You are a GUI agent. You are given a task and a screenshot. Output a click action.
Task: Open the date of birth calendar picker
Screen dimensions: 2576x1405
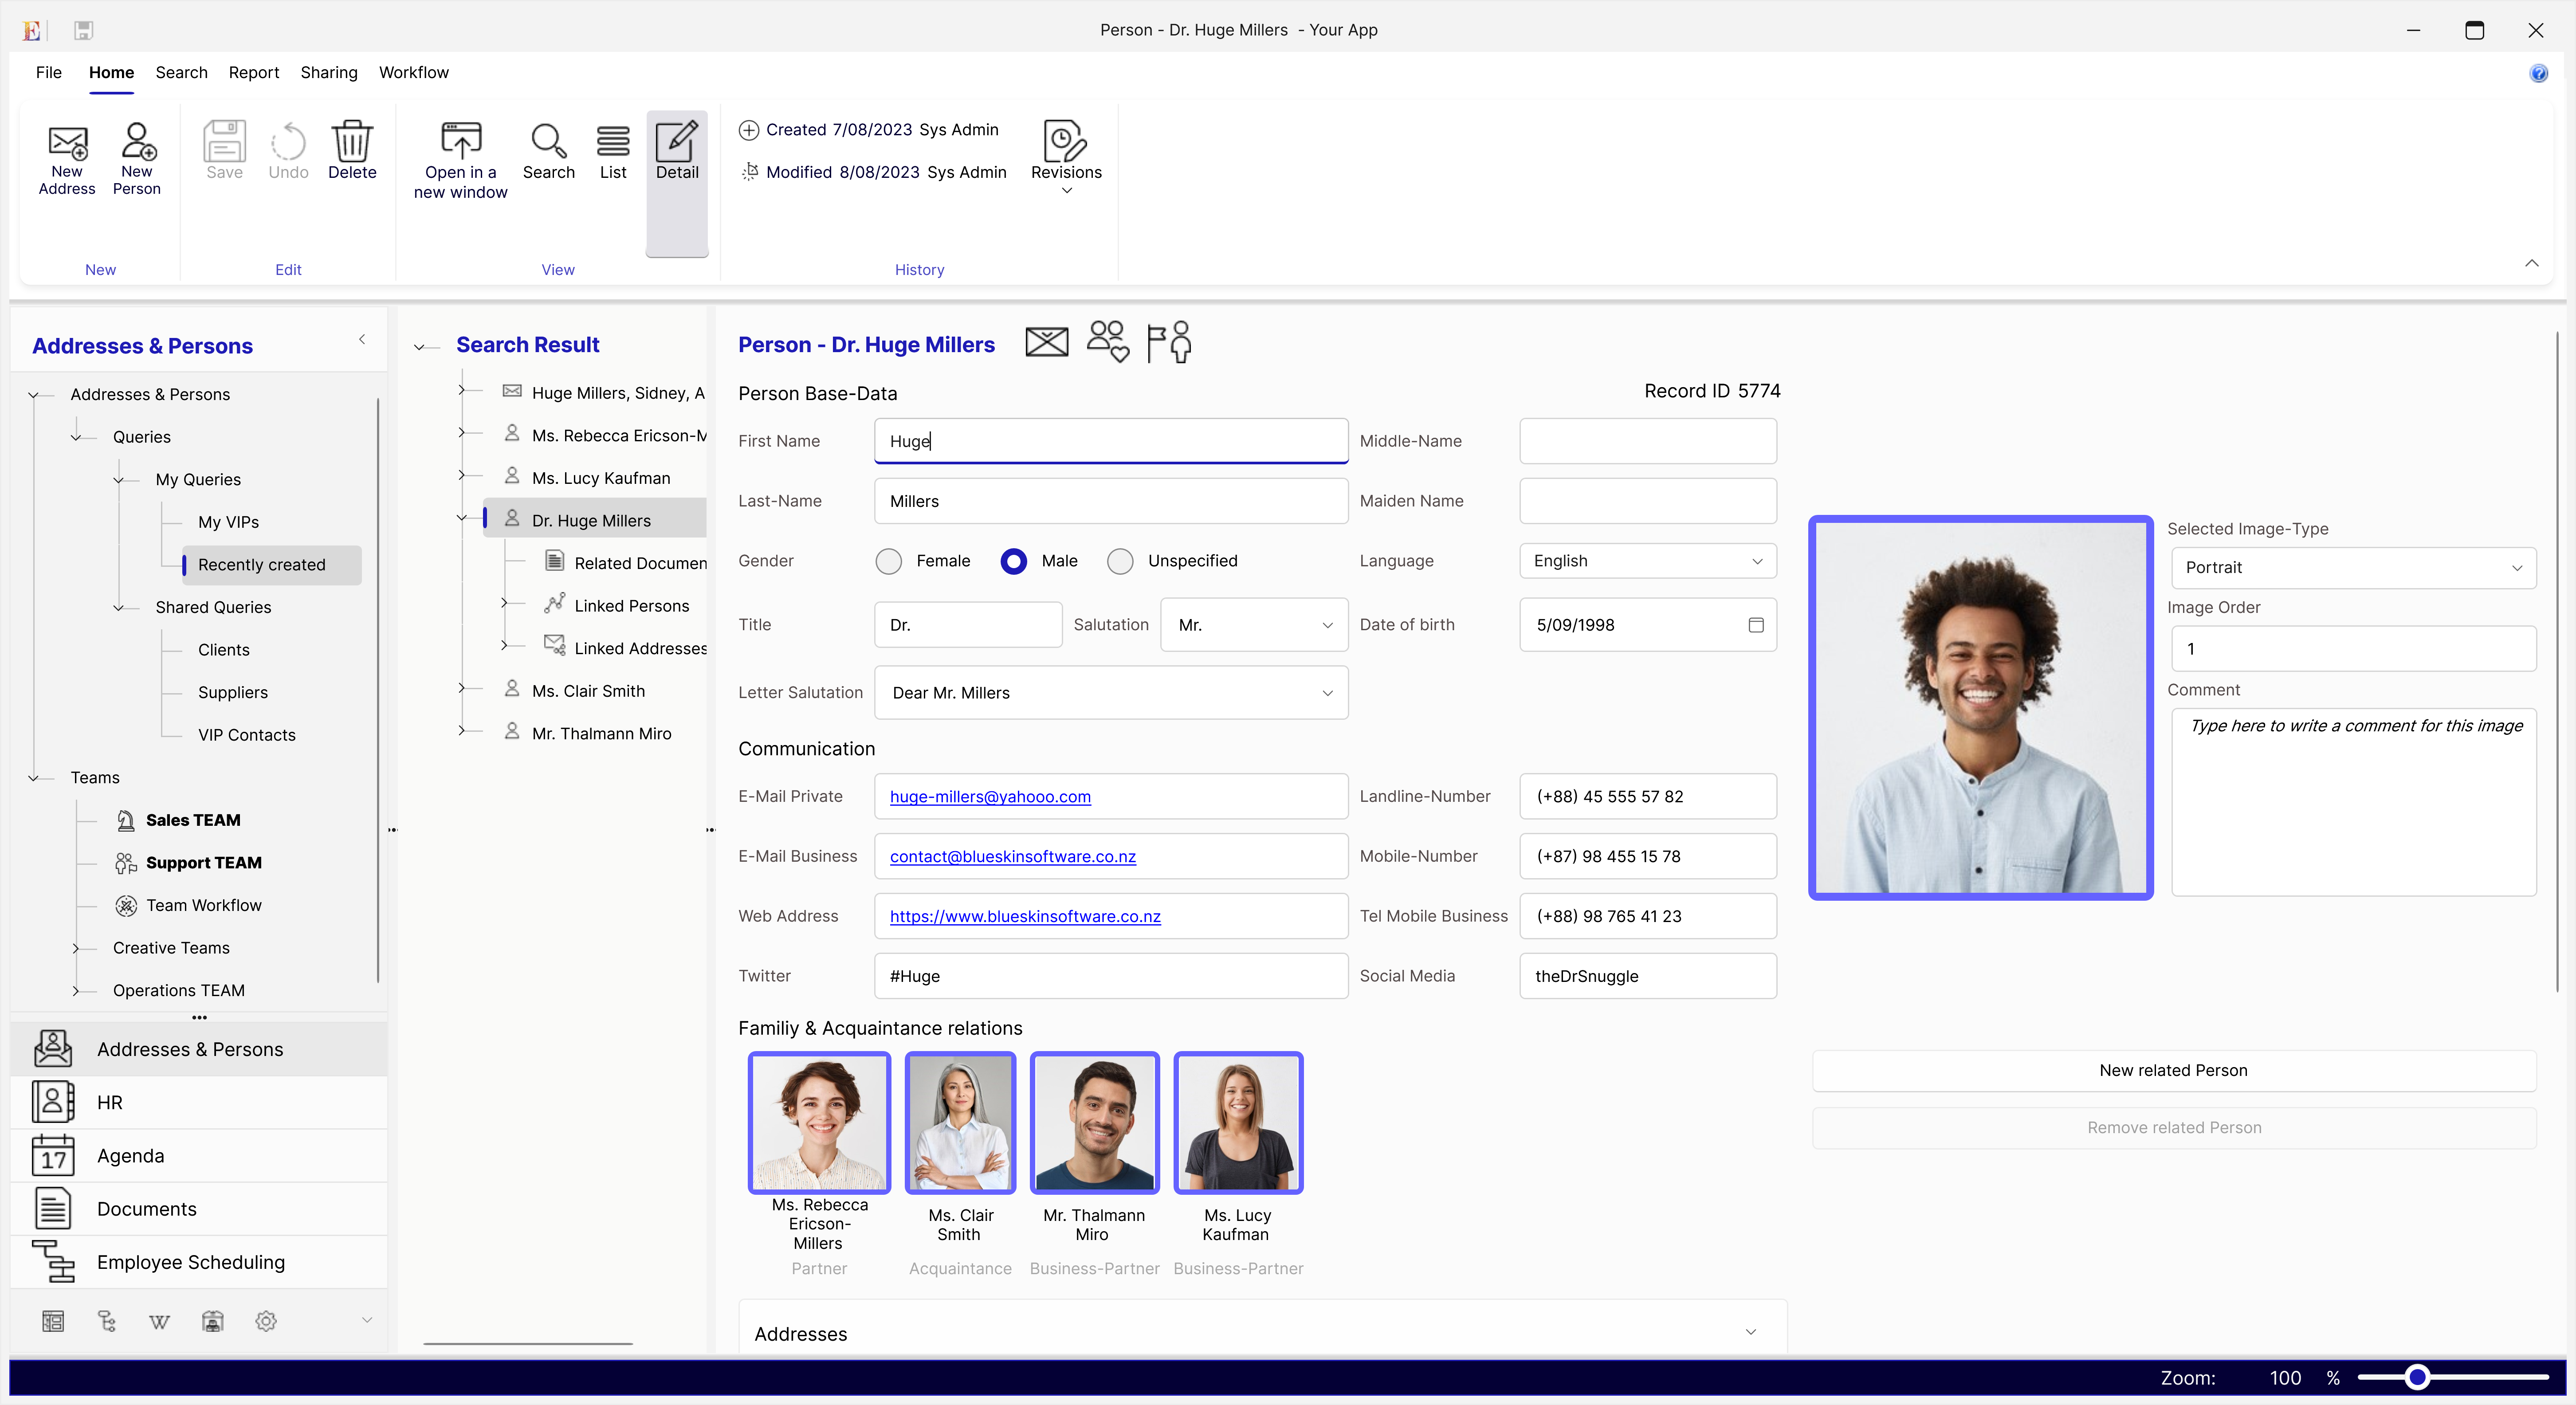coord(1756,624)
